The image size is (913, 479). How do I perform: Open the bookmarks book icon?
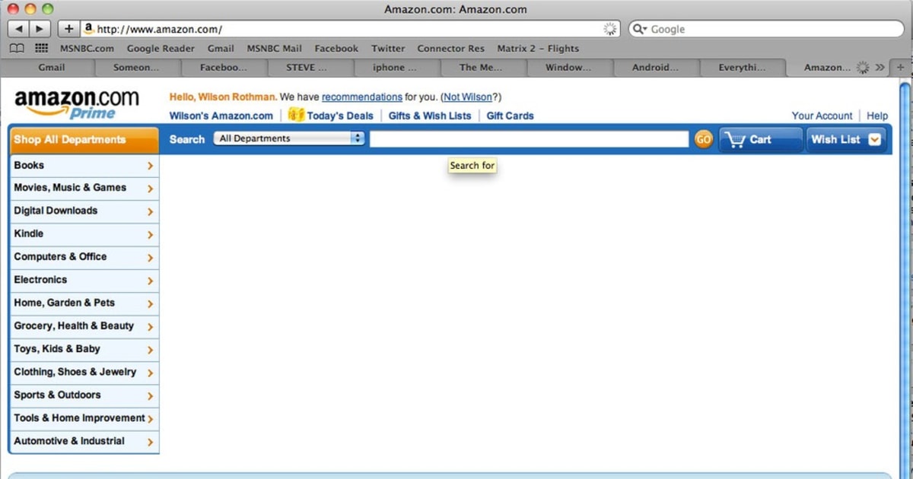(17, 48)
